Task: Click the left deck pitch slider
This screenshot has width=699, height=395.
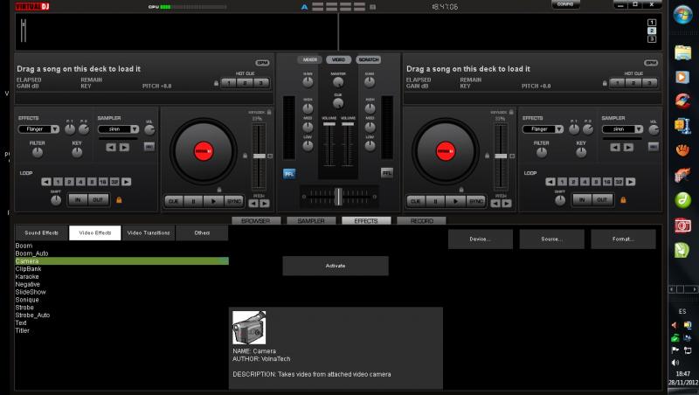Action: 259,156
